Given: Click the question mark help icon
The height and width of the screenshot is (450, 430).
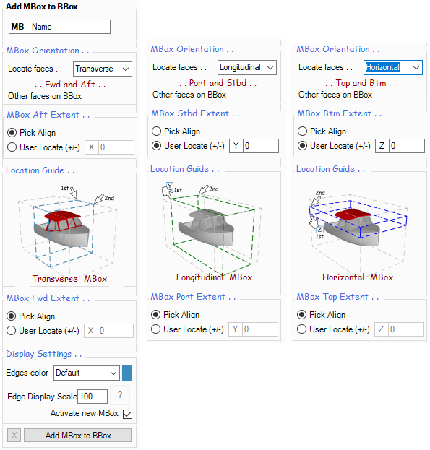Looking at the screenshot, I should pyautogui.click(x=120, y=395).
